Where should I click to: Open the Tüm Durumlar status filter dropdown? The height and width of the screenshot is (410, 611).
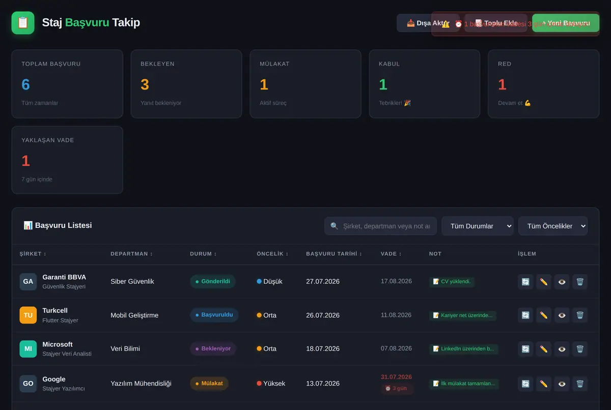coord(478,226)
